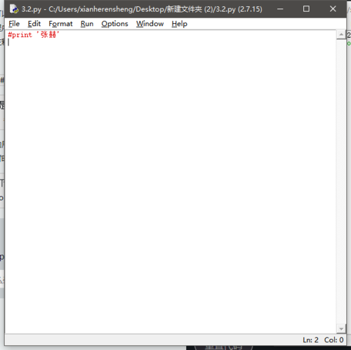Open the Help menu

coord(180,24)
